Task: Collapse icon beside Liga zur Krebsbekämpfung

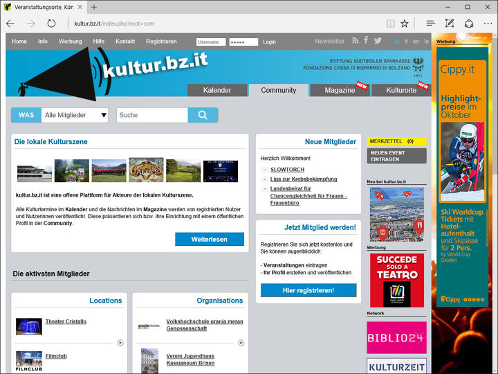Action: tap(264, 179)
